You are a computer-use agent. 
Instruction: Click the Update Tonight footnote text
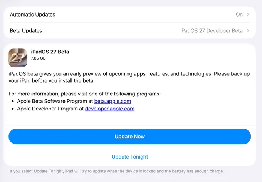pyautogui.click(x=117, y=171)
